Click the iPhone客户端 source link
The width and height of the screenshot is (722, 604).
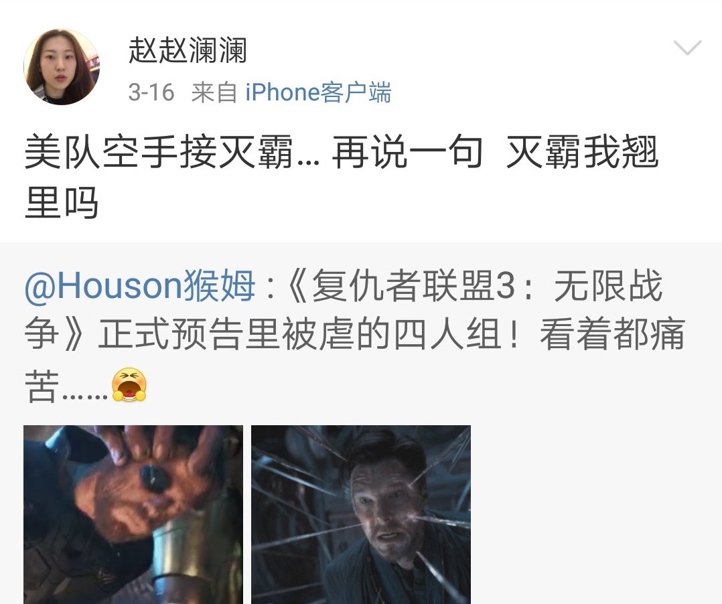coord(318,92)
